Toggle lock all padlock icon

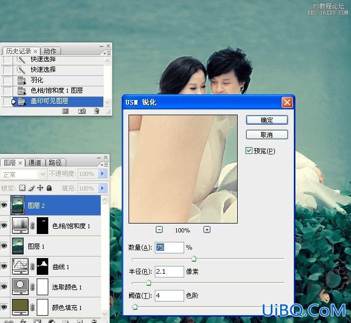click(49, 188)
